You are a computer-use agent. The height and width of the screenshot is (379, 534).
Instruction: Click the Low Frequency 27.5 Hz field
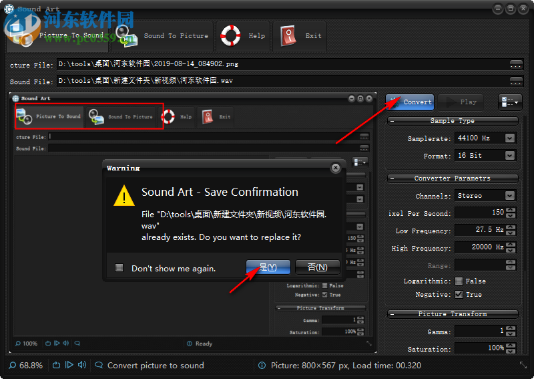[480, 230]
